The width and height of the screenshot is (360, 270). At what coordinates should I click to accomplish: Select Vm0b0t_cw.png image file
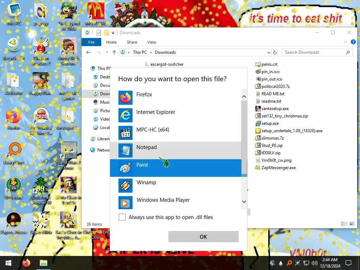pyautogui.click(x=274, y=160)
